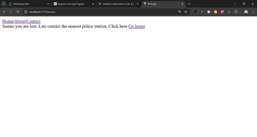Minimize the browser window
The image size is (257, 137).
235,4
